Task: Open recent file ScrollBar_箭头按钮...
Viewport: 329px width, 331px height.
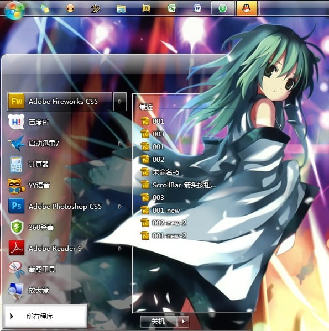Action: pos(178,185)
